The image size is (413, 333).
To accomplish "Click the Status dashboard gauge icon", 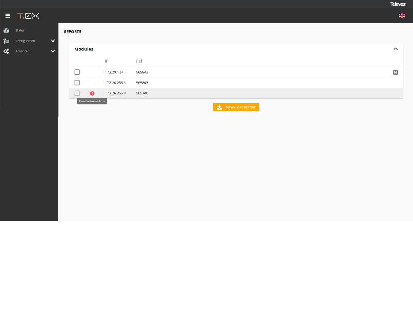I will coord(6,30).
